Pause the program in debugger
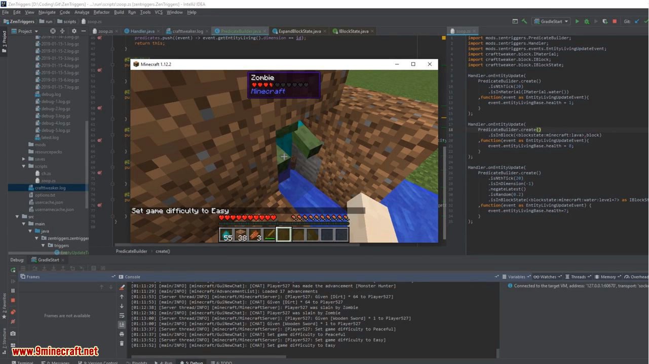 pos(13,291)
